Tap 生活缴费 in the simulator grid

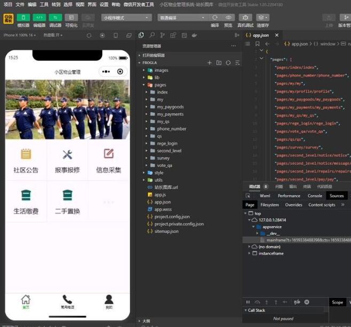point(26,211)
